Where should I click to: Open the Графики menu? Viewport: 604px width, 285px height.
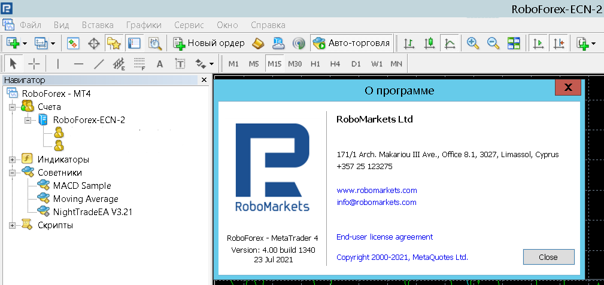[144, 25]
